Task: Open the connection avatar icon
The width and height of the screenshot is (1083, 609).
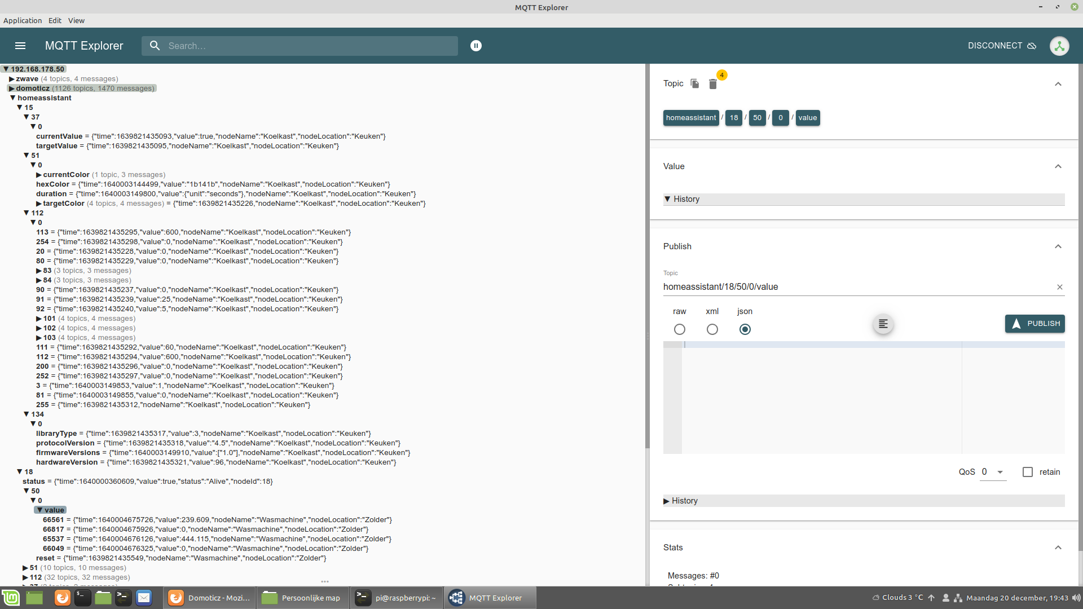Action: click(x=1059, y=46)
